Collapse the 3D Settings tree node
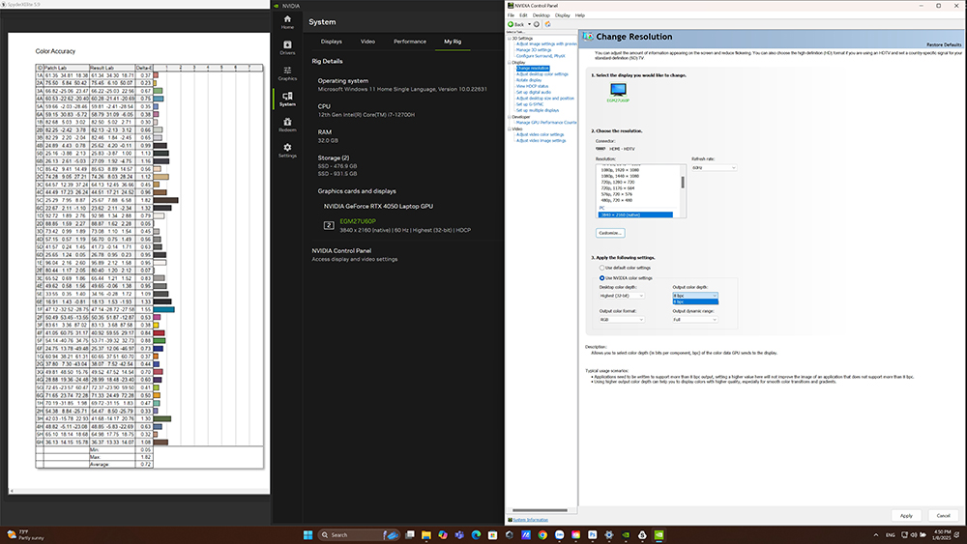Image resolution: width=967 pixels, height=544 pixels. (510, 39)
